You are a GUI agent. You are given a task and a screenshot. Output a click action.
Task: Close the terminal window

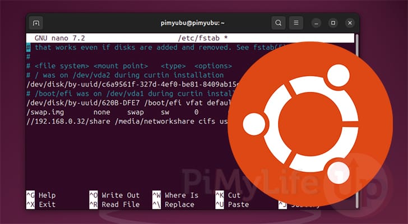tap(350, 23)
